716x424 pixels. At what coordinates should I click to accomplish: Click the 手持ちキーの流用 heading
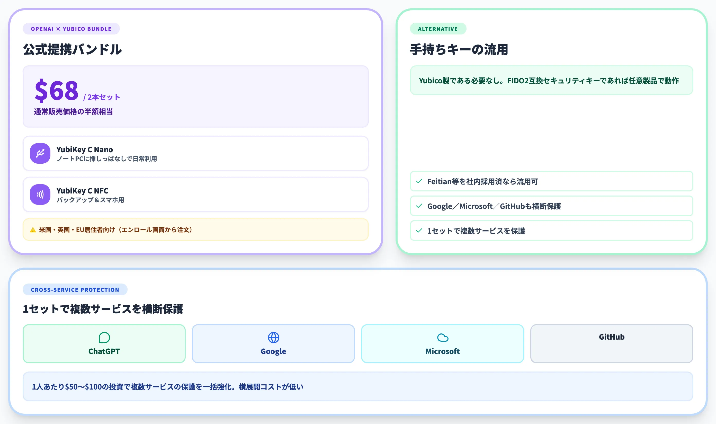click(x=459, y=49)
